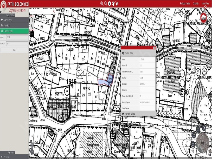The width and height of the screenshot is (212, 159).
Task: Click the zoom out magnifier icon
Action: (106, 4)
